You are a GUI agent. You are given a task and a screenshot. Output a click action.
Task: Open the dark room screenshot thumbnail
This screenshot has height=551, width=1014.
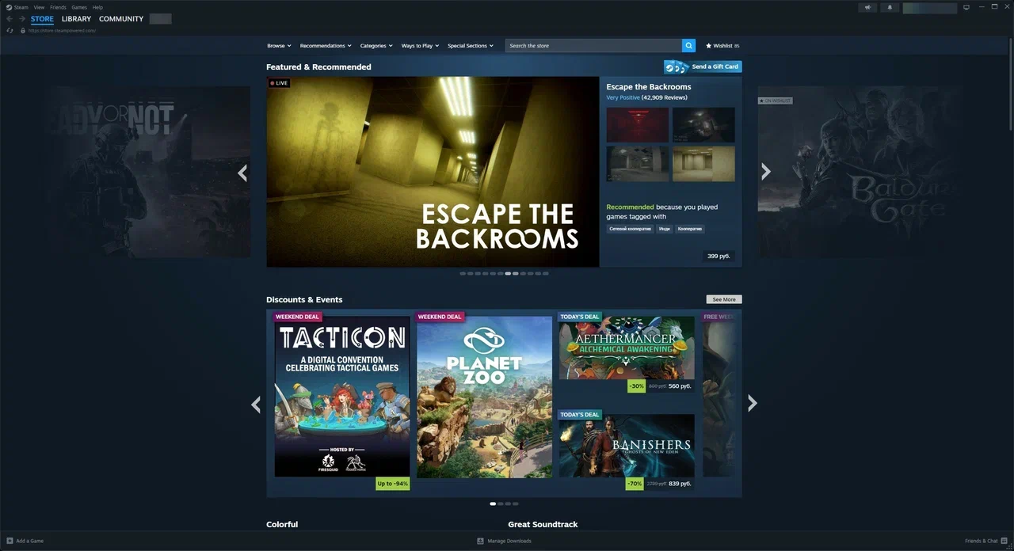click(703, 125)
